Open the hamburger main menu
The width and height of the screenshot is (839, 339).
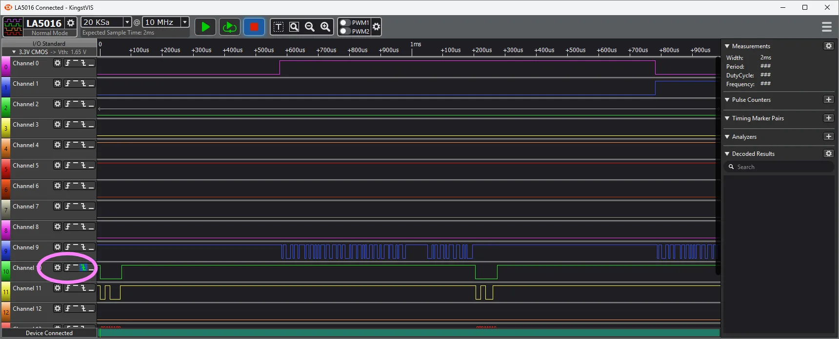coord(826,27)
